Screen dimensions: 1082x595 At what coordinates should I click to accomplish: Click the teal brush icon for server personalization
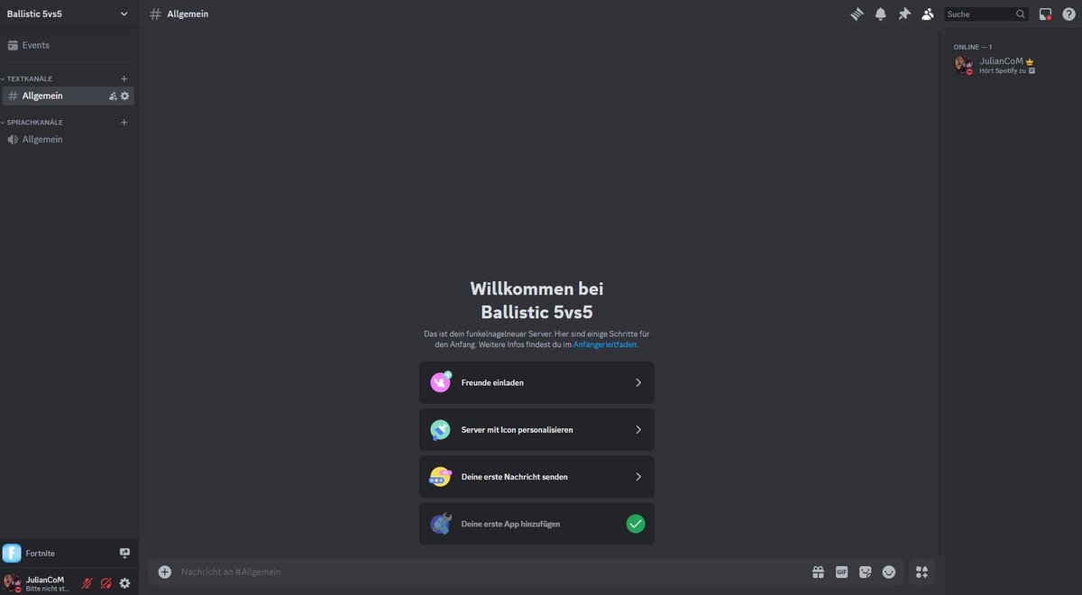click(x=441, y=429)
